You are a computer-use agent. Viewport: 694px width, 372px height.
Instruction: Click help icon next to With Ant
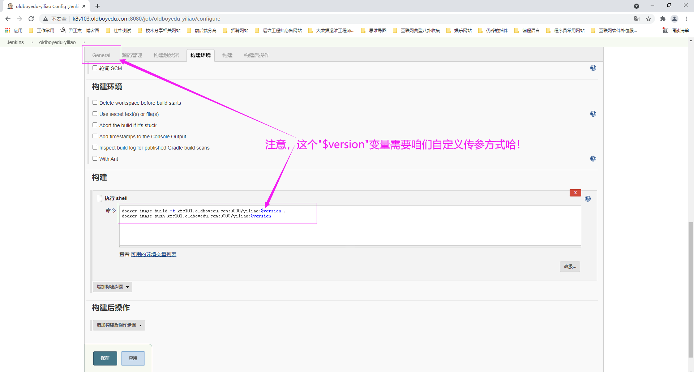coord(593,159)
